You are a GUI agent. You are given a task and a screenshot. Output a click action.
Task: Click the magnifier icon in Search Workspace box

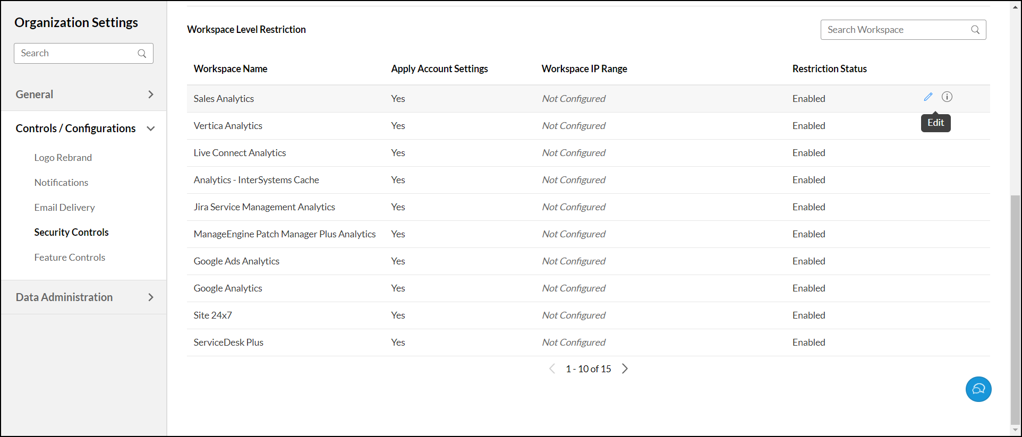tap(975, 30)
